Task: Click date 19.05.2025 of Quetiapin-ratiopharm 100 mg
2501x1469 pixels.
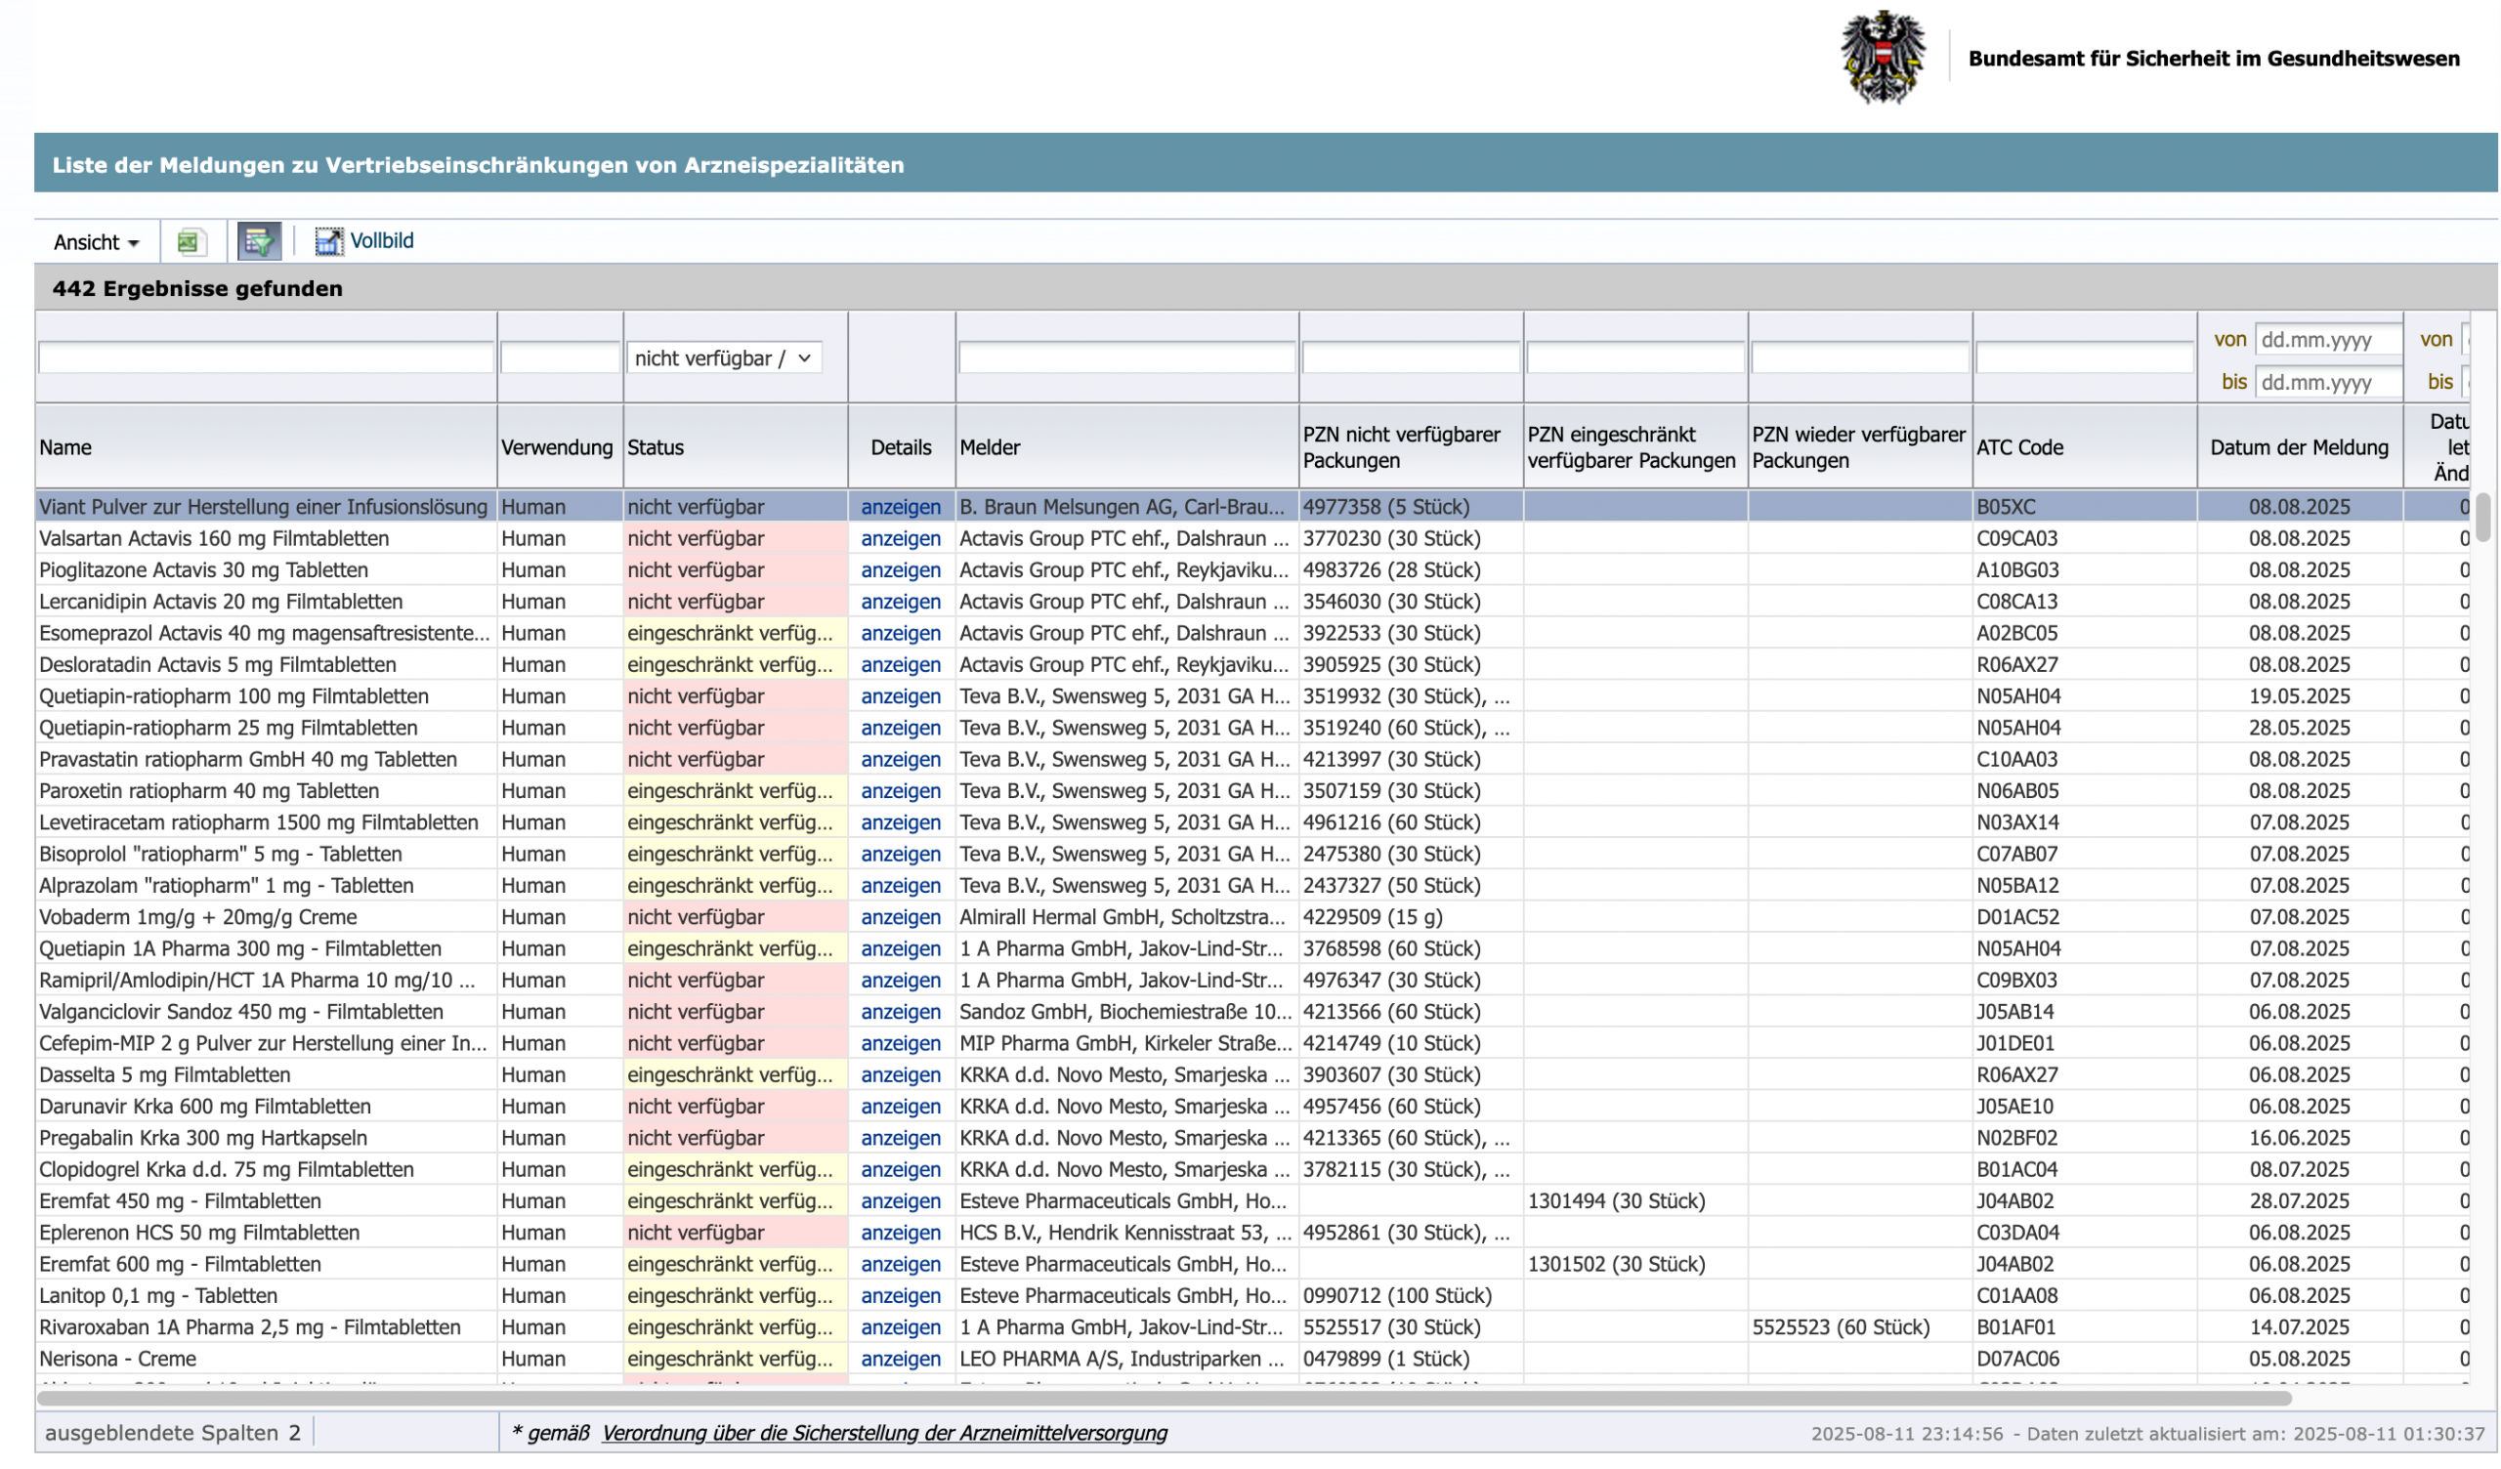Action: click(2300, 696)
